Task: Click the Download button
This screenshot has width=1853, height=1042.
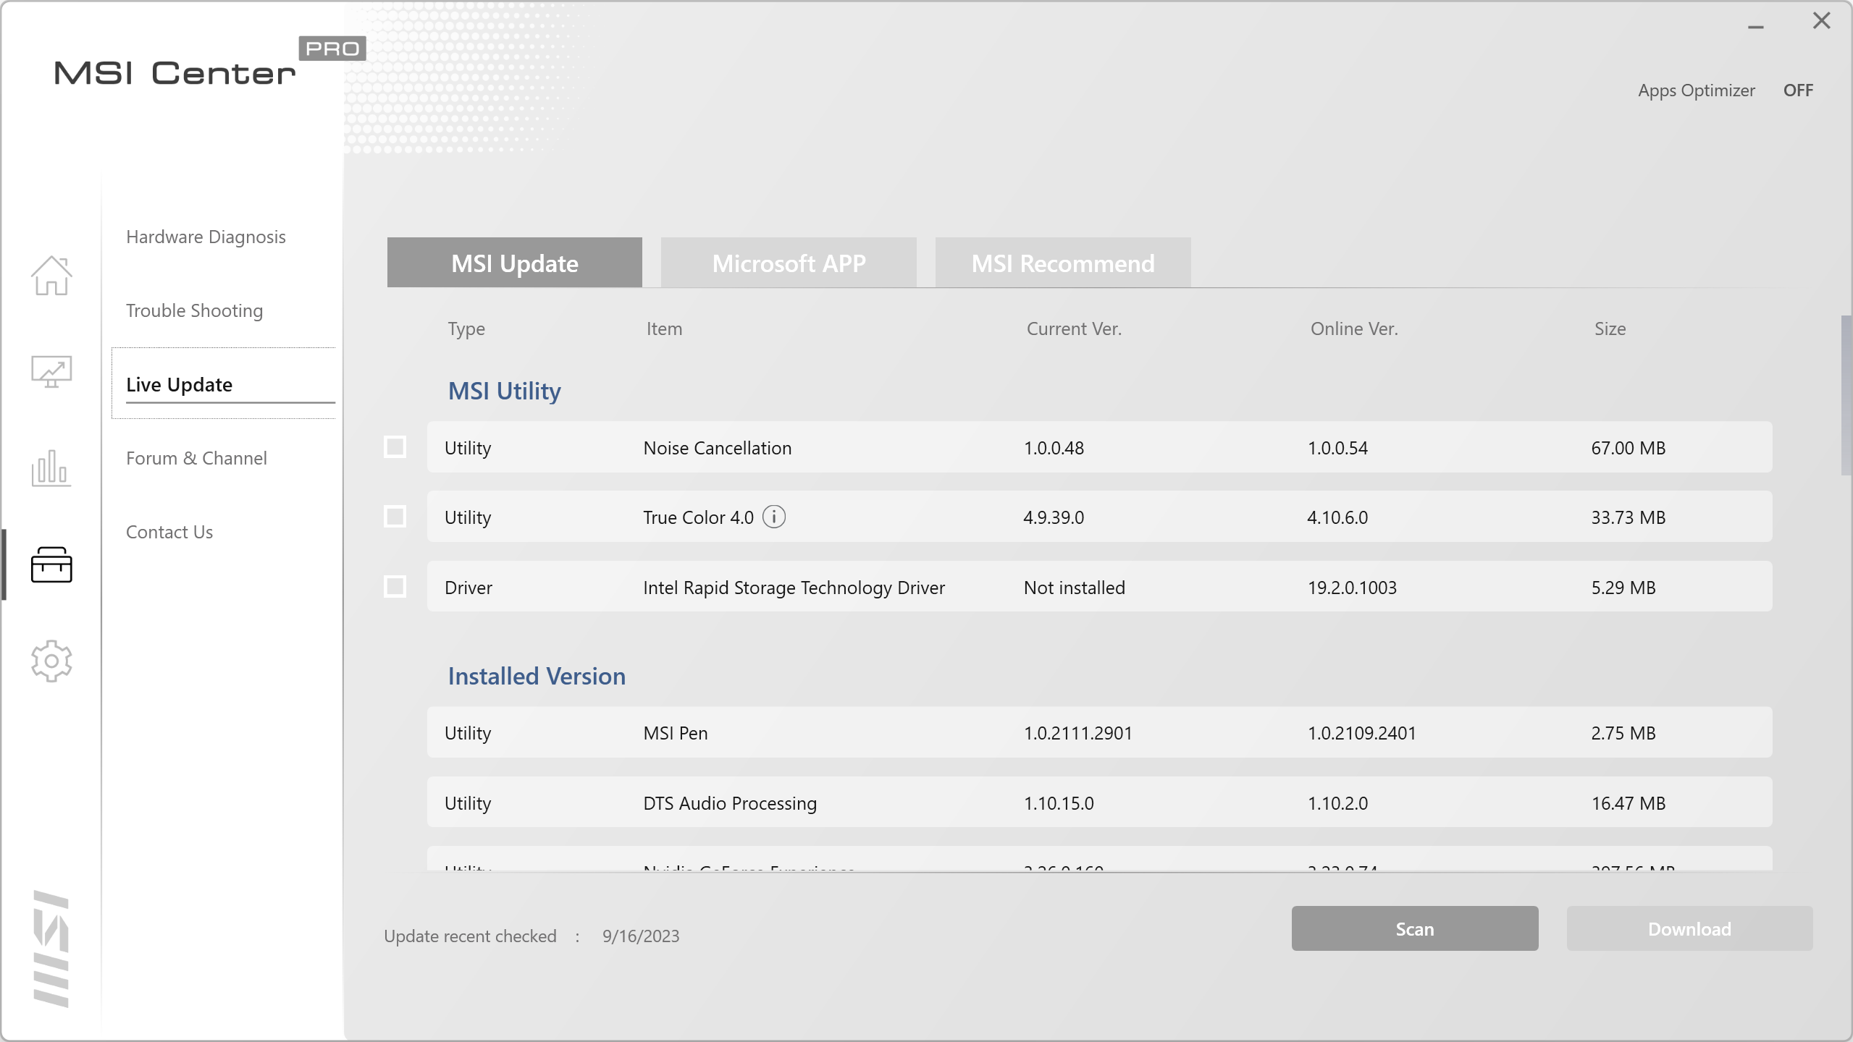Action: [x=1689, y=929]
